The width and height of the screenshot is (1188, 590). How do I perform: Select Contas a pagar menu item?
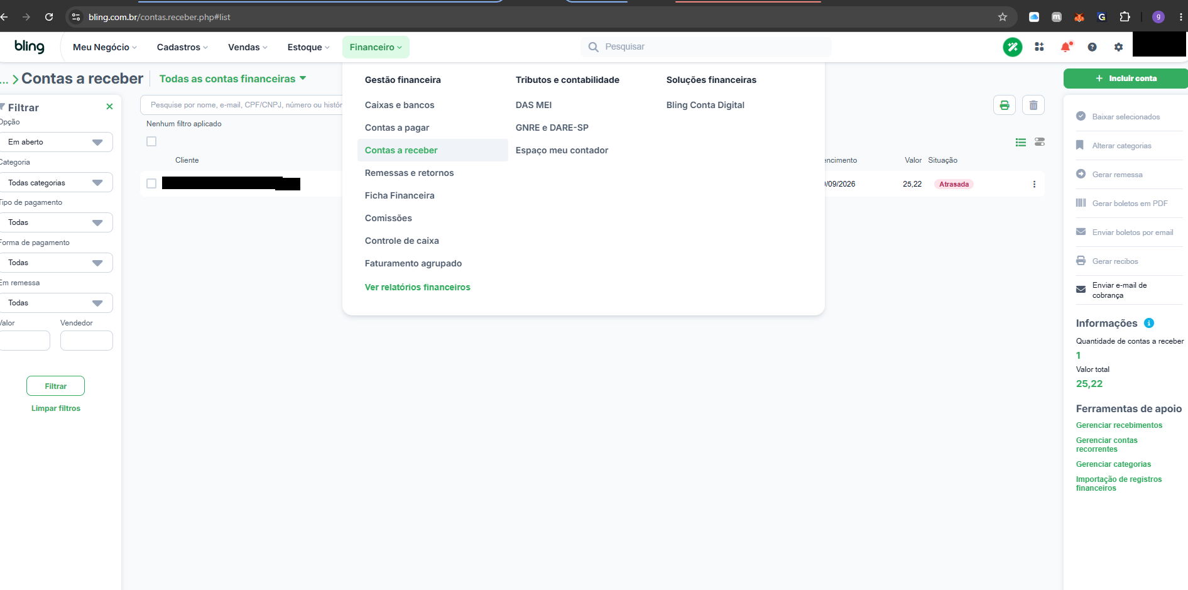pos(397,128)
